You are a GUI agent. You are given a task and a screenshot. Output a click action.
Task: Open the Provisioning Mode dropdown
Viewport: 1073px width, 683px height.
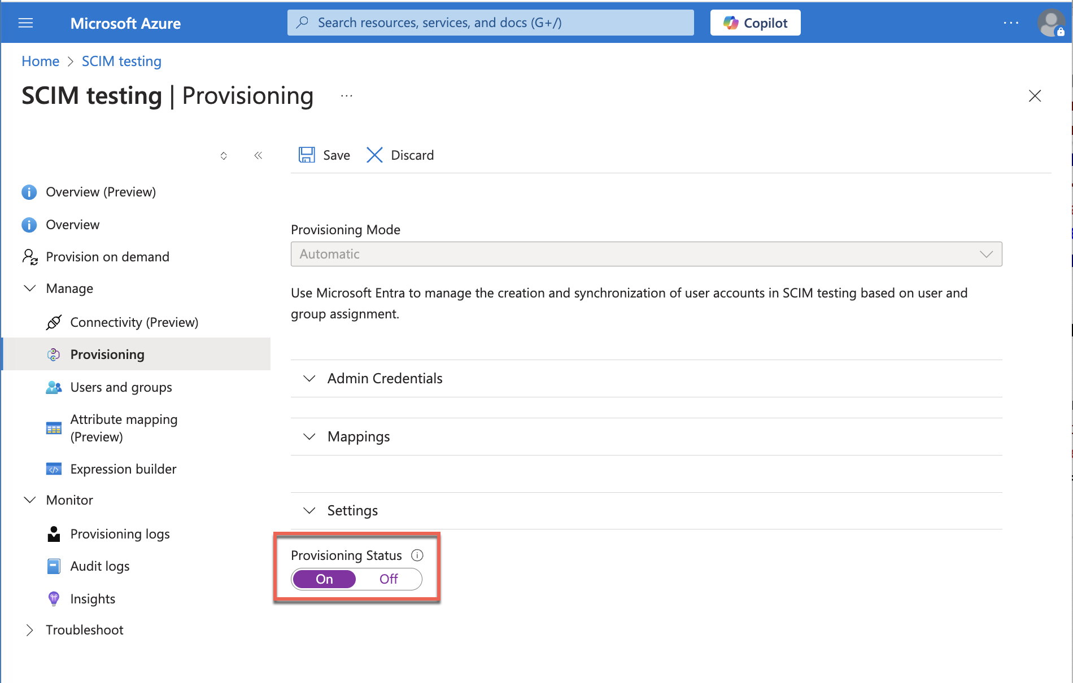[646, 254]
